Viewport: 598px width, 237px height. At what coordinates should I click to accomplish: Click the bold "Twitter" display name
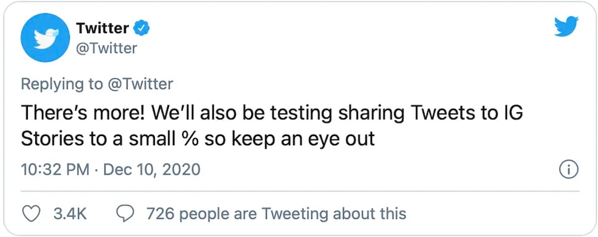point(102,27)
